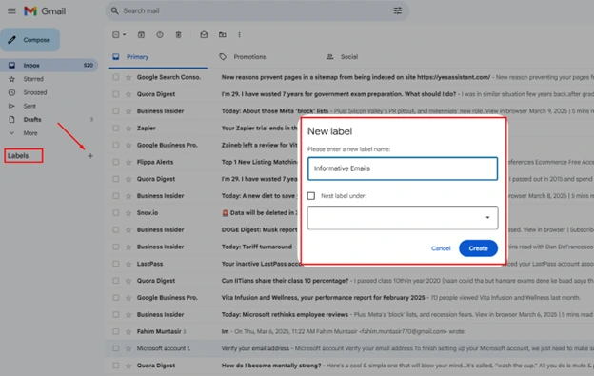594x376 pixels.
Task: Click the Gmail logo
Action: coord(45,11)
